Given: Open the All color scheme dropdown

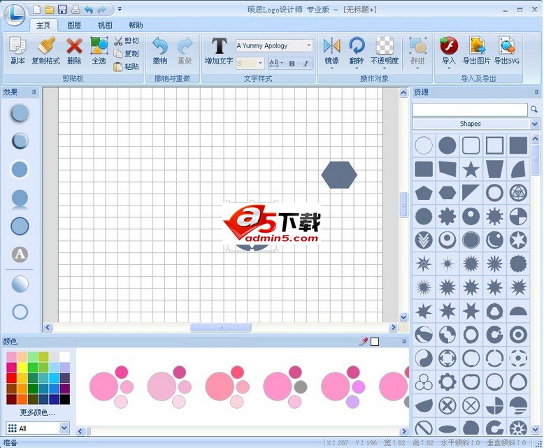Looking at the screenshot, I should 64,428.
